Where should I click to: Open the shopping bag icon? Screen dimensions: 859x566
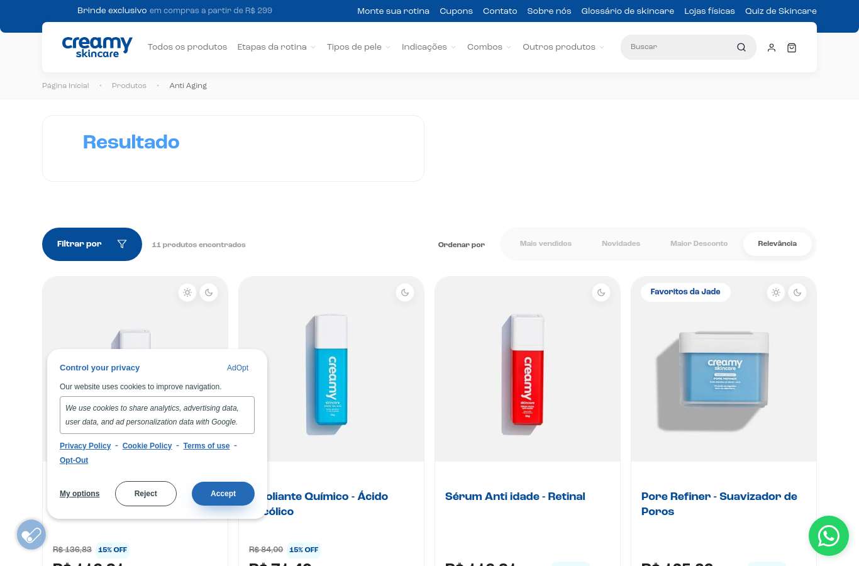coord(792,48)
